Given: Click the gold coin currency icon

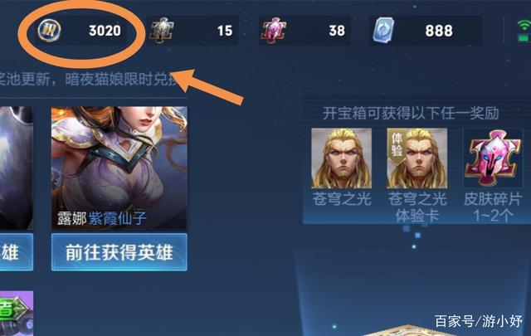Looking at the screenshot, I should (49, 30).
